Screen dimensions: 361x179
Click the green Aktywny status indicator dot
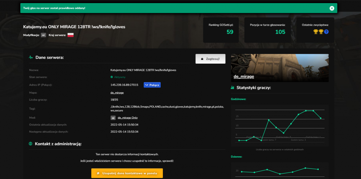[x=112, y=77]
